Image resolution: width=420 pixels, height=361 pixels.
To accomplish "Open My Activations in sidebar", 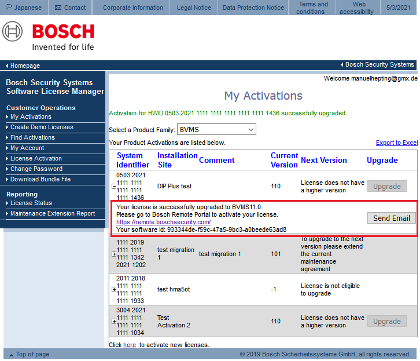I will 31,117.
